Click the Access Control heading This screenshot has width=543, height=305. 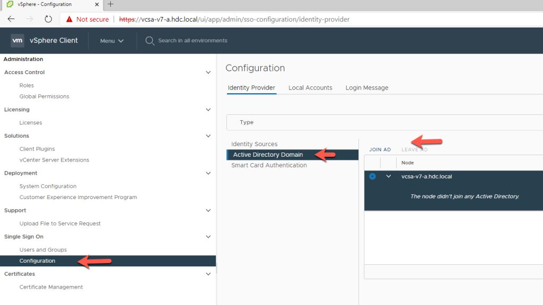(x=24, y=72)
